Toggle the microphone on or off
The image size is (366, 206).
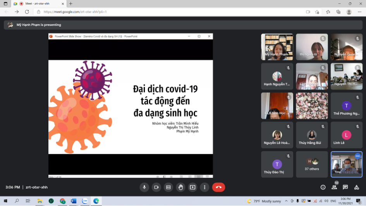(x=144, y=187)
